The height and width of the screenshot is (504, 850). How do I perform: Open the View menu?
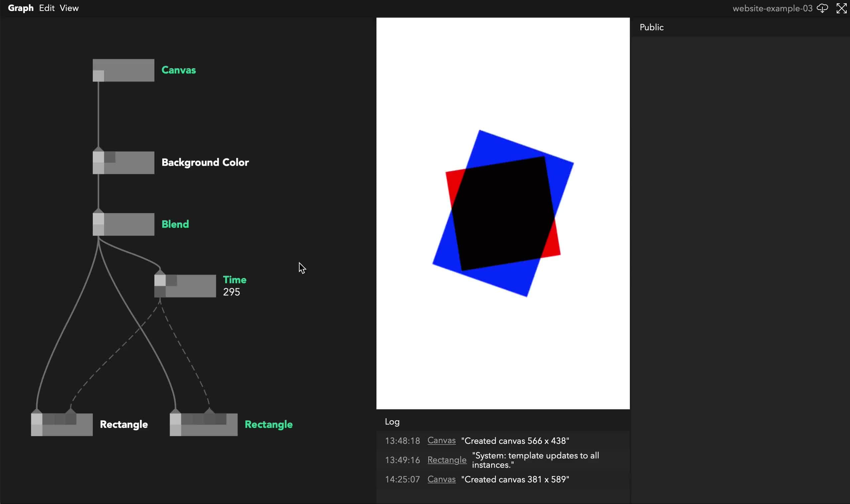(69, 8)
